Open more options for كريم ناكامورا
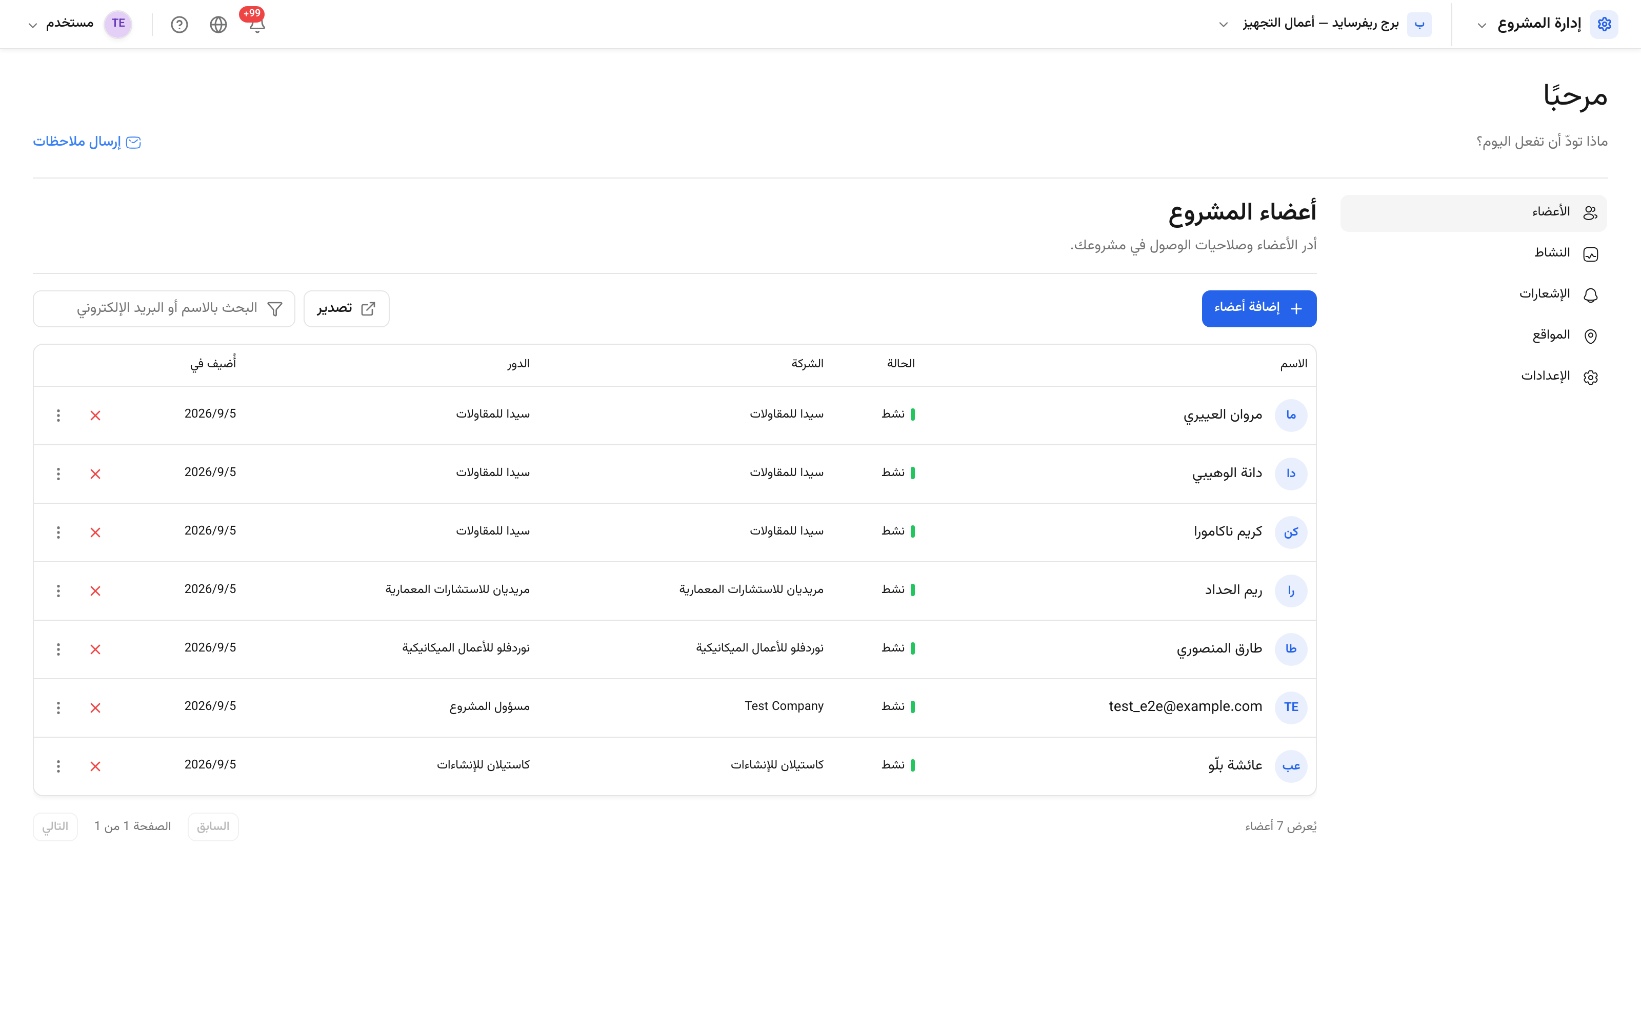The width and height of the screenshot is (1641, 1026). point(58,532)
